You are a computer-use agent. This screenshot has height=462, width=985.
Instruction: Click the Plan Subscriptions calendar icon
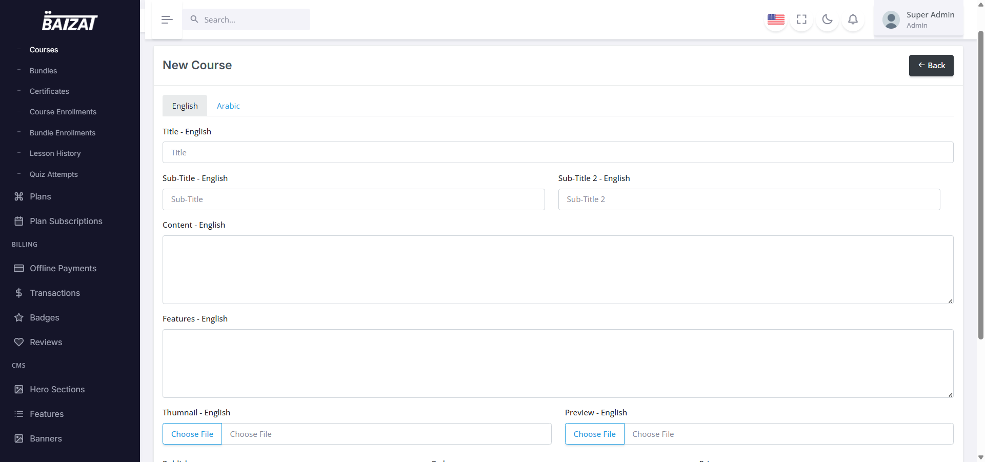pos(19,221)
